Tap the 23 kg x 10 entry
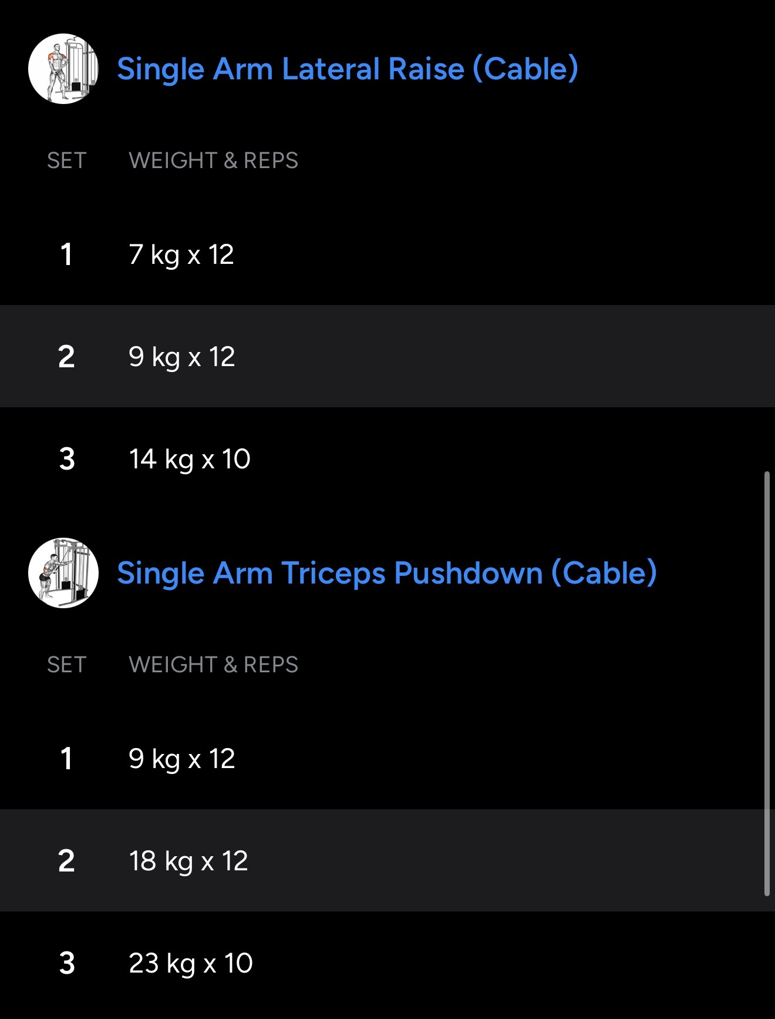Image resolution: width=775 pixels, height=1019 pixels. click(191, 963)
